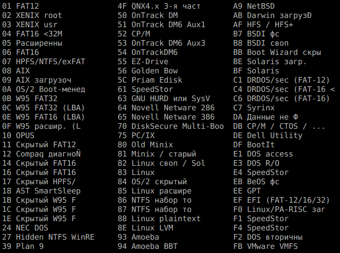Select the 88 Linux plaintext line
This screenshot has height=253, width=340.
159,219
